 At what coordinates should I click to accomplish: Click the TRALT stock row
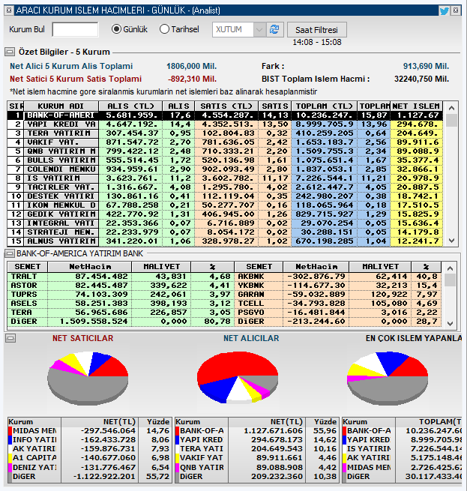pos(121,277)
